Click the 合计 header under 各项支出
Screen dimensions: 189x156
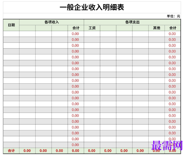click(x=173, y=28)
